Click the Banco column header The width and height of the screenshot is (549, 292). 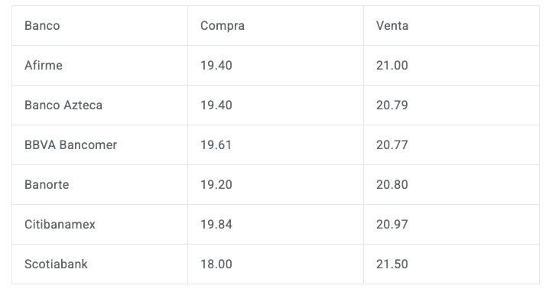100,25
